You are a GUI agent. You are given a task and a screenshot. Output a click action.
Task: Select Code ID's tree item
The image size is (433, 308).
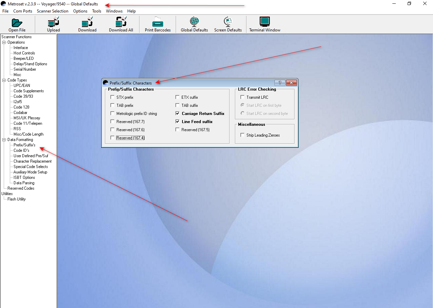click(21, 150)
